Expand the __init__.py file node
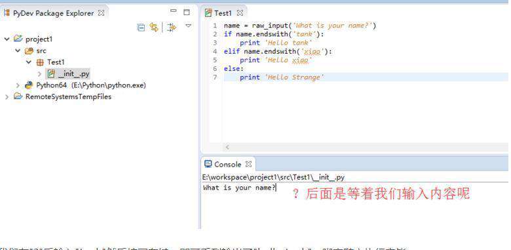This screenshot has height=250, width=511. pos(40,73)
